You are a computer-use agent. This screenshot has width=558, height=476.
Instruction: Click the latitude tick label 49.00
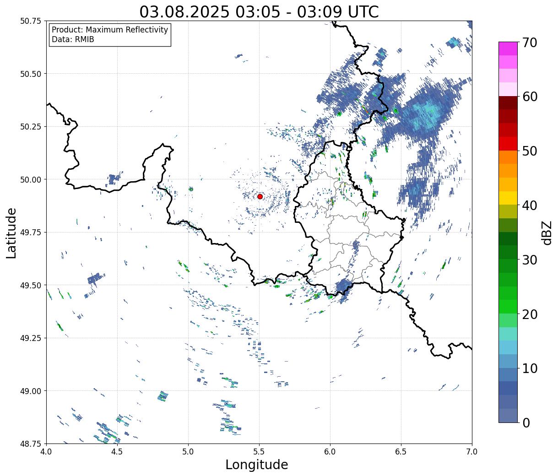[31, 391]
